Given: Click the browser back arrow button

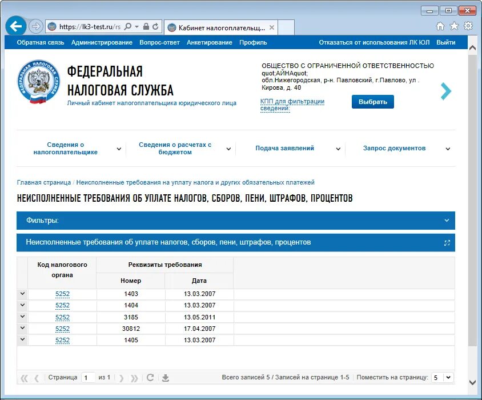Looking at the screenshot, I should 15,26.
